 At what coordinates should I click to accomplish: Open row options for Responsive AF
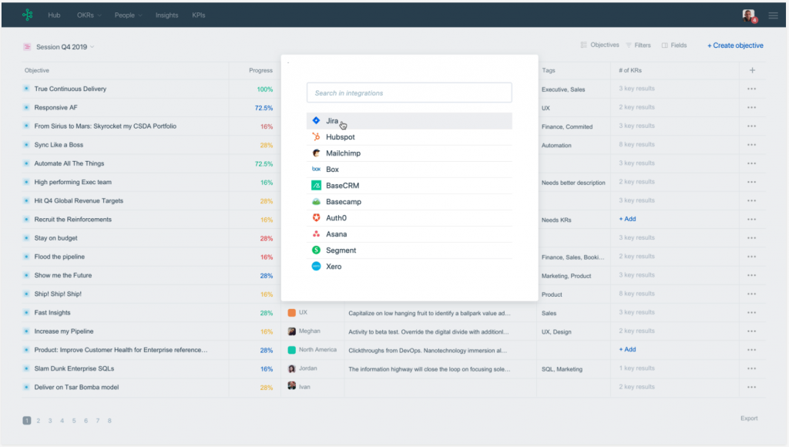tap(752, 108)
